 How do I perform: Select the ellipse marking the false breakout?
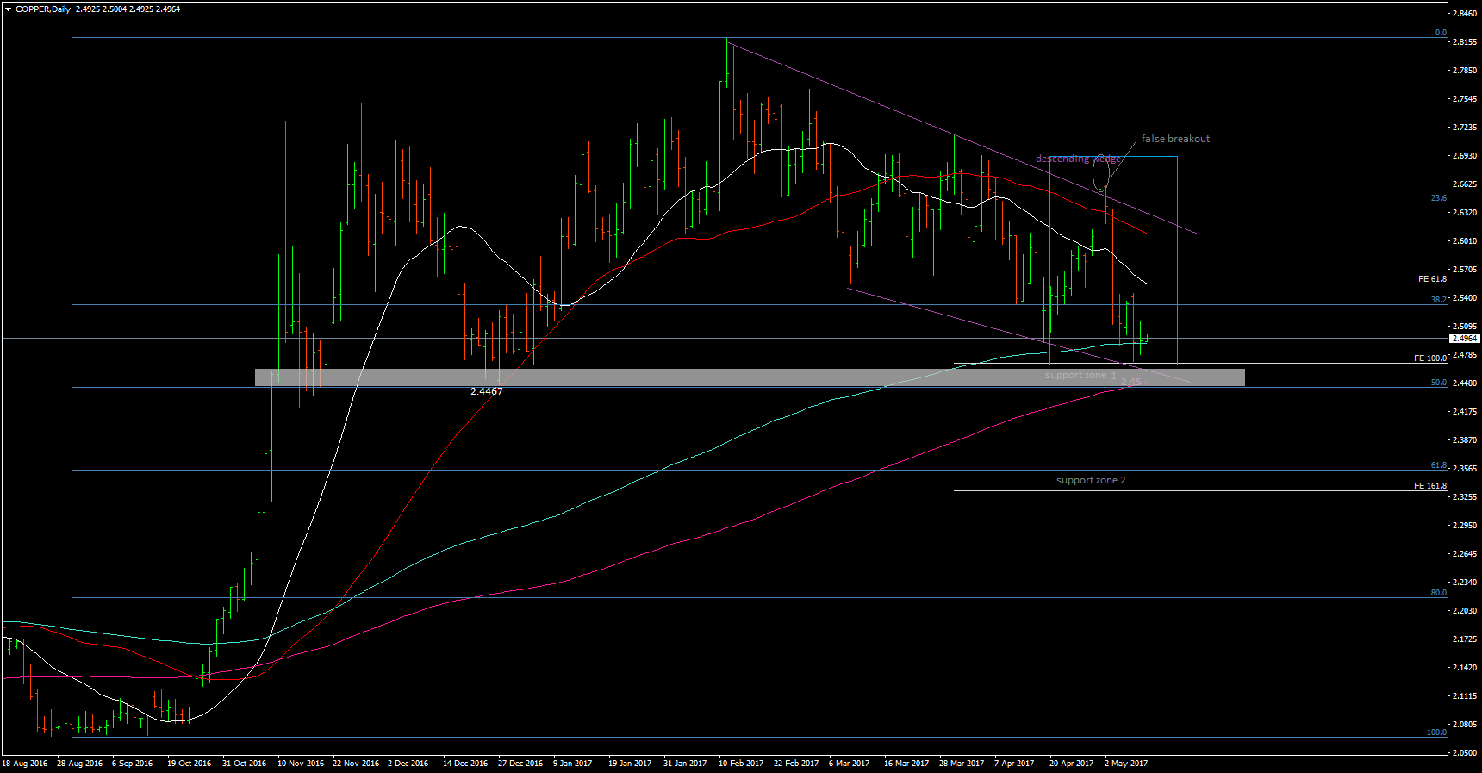1100,173
